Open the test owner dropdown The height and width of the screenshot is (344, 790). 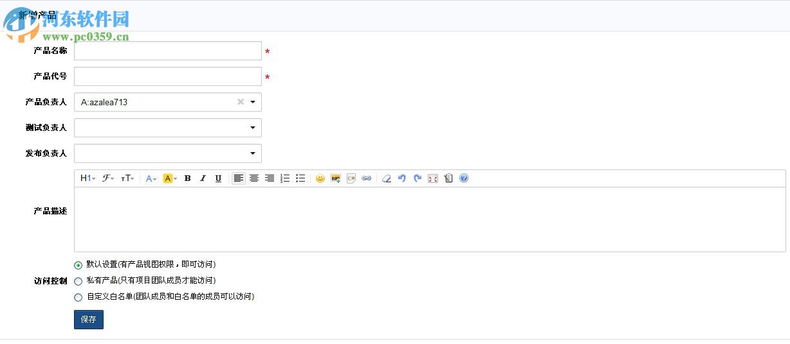(168, 128)
